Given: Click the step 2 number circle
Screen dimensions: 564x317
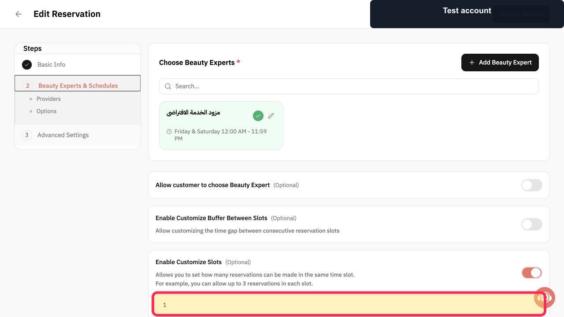Looking at the screenshot, I should (x=28, y=86).
